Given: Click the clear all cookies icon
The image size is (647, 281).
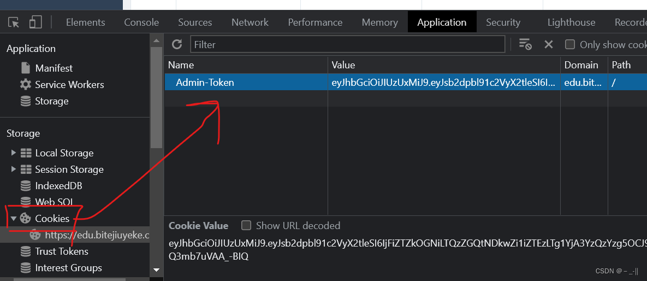Looking at the screenshot, I should coord(525,44).
